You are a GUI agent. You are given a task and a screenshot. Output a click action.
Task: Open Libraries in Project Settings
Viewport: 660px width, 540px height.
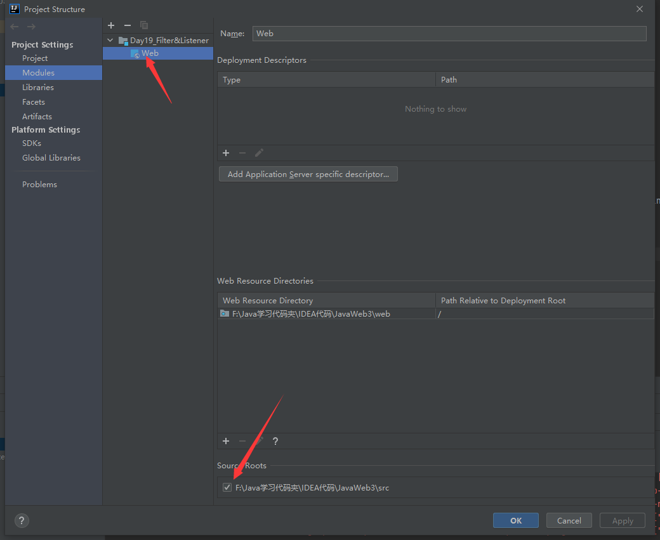coord(38,87)
